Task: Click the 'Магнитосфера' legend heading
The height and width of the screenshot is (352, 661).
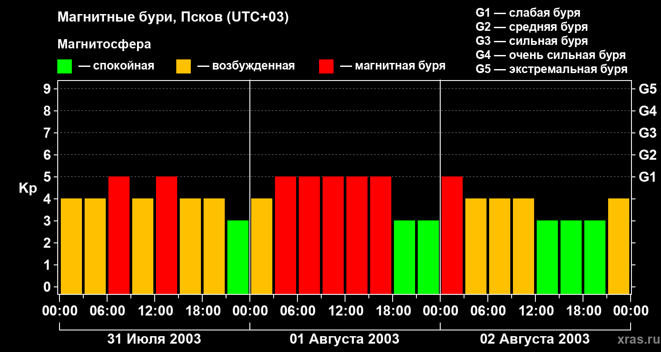Action: [104, 44]
